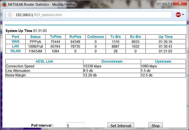Screen dimensions: 189x130
Task: Click downstream noise margin 12.20 db
Action: click(90, 75)
